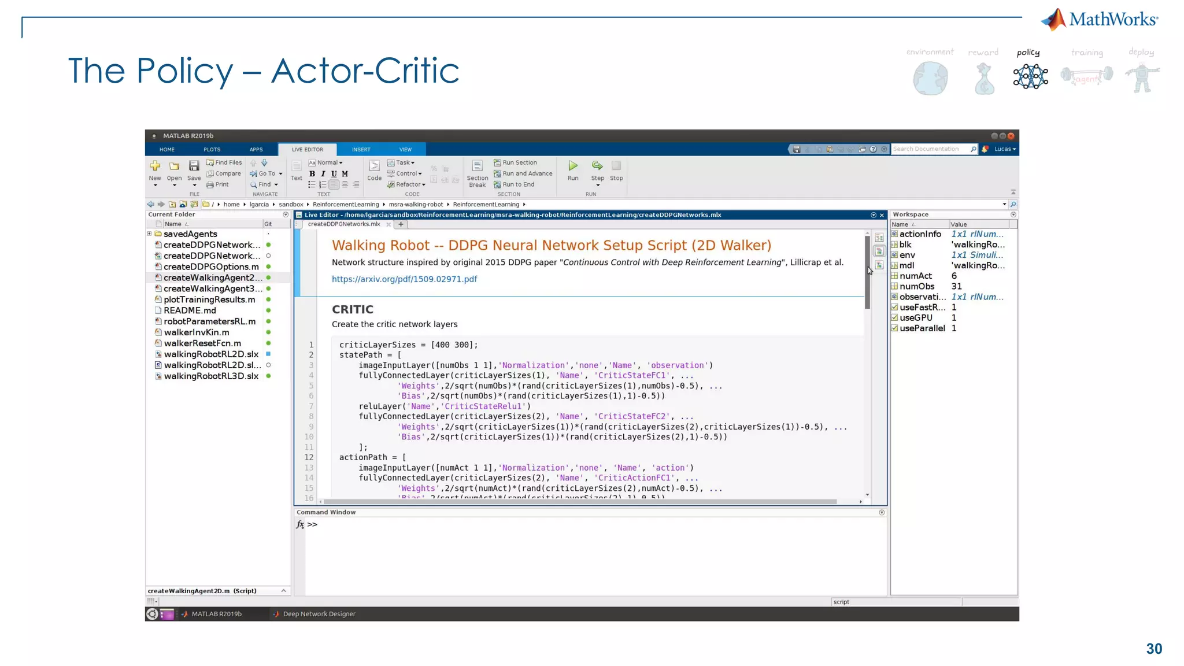Viewport: 1184px width, 666px height.
Task: Switch to the INSERT ribbon tab
Action: (x=361, y=149)
